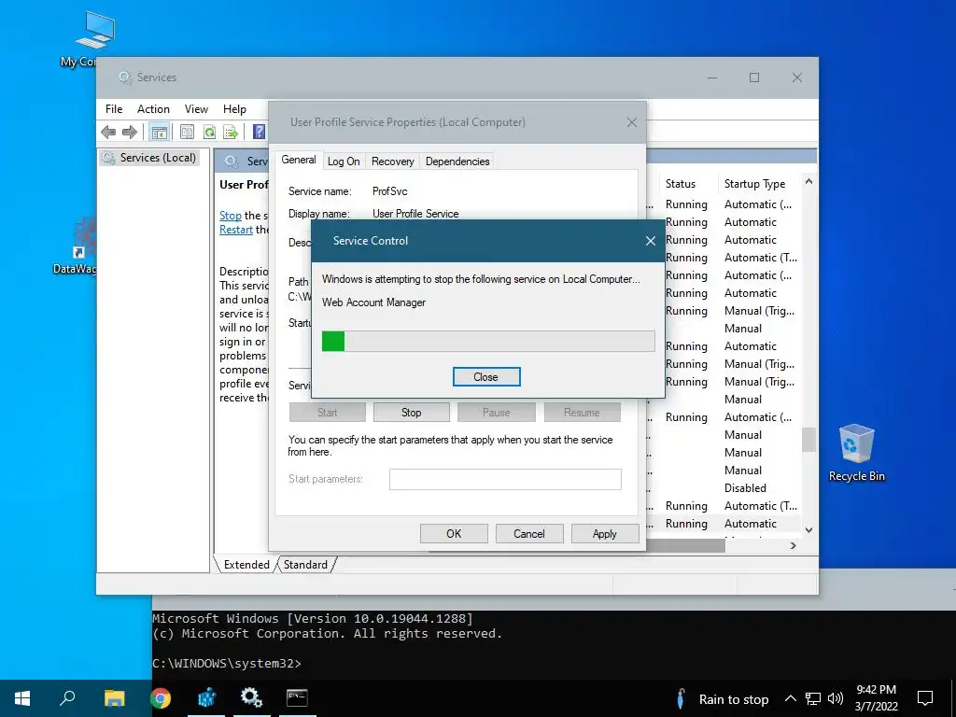Click scroll down arrow of services list
Viewport: 956px width, 717px height.
click(808, 530)
